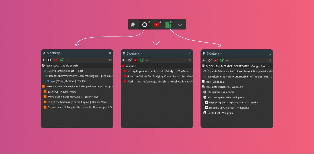This screenshot has height=154, width=314.
Task: Select YouTube panel with 4 tabs in enlarged bar
Action: [x=156, y=25]
